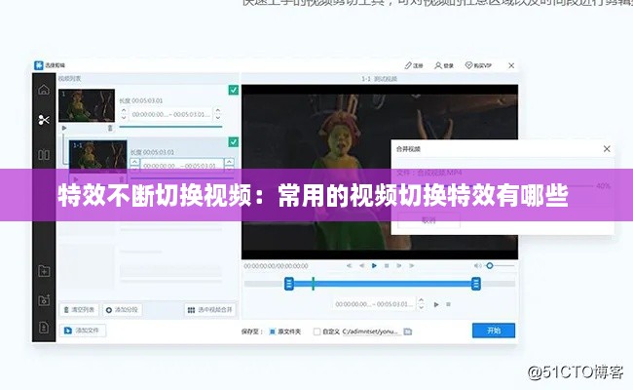
Task: Click clip 1 长度 00:05:03.01 label
Action: (141, 100)
